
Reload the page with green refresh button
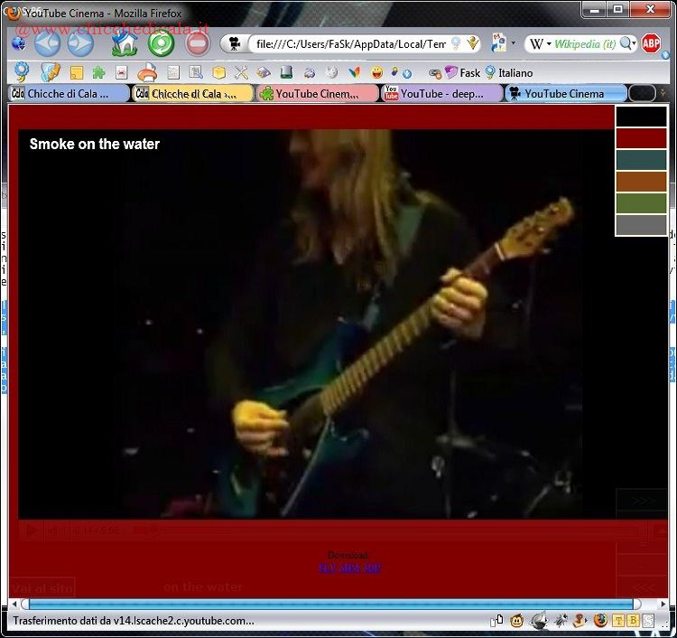click(161, 42)
